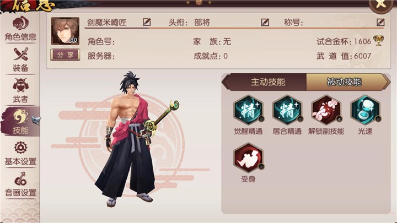Open the 角色信息 sidebar section
The image size is (397, 223).
coord(20,29)
